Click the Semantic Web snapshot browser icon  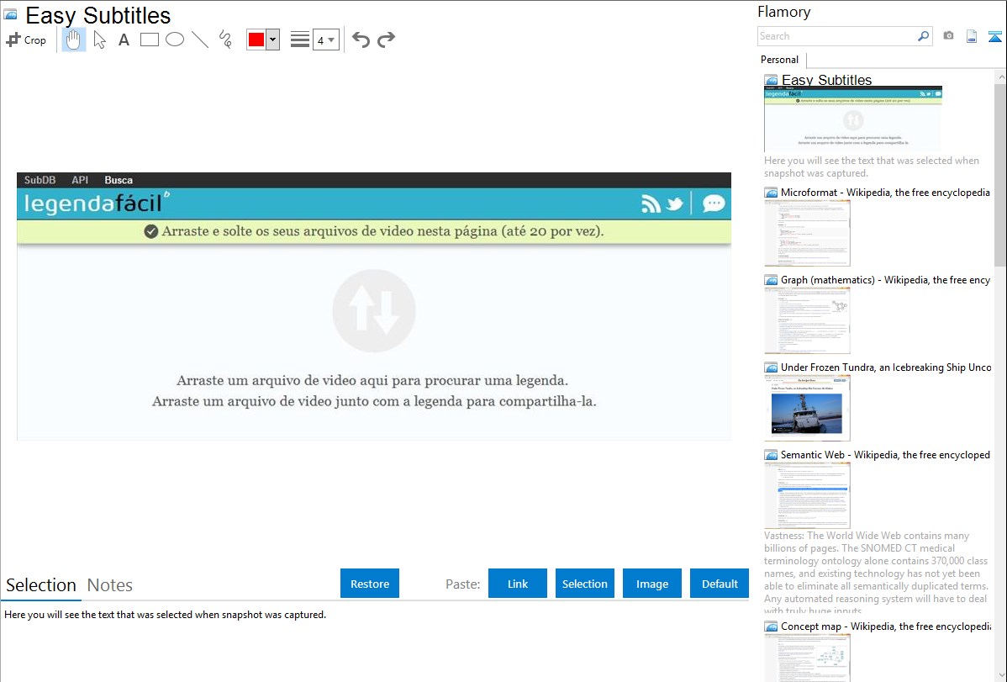tap(771, 455)
